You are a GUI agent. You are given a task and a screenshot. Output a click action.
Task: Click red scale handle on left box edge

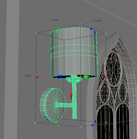(x=37, y=77)
